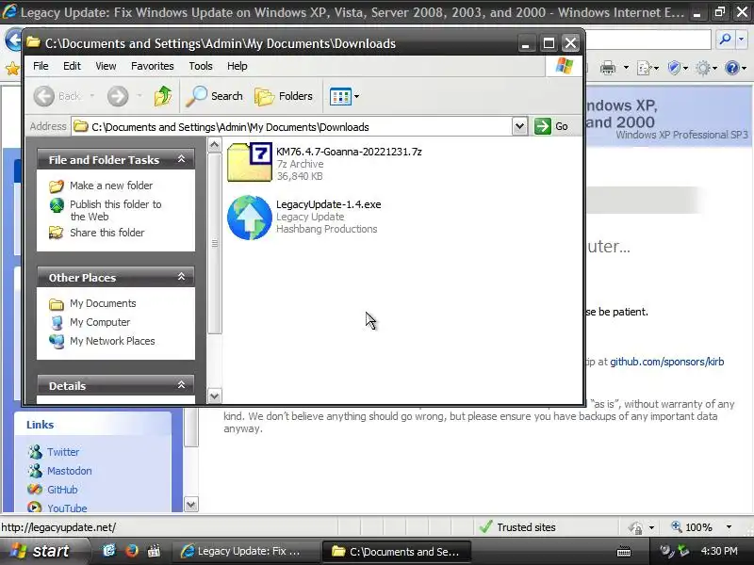Viewport: 754px width, 565px height.
Task: Select the KM76.4.7-Goanna 7z archive icon
Action: 250,162
